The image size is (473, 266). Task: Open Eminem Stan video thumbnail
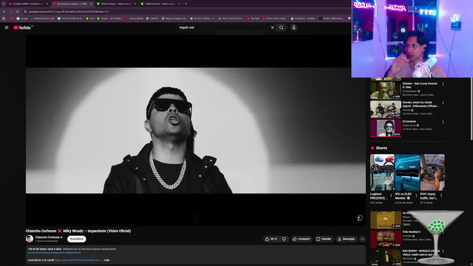pos(385,90)
